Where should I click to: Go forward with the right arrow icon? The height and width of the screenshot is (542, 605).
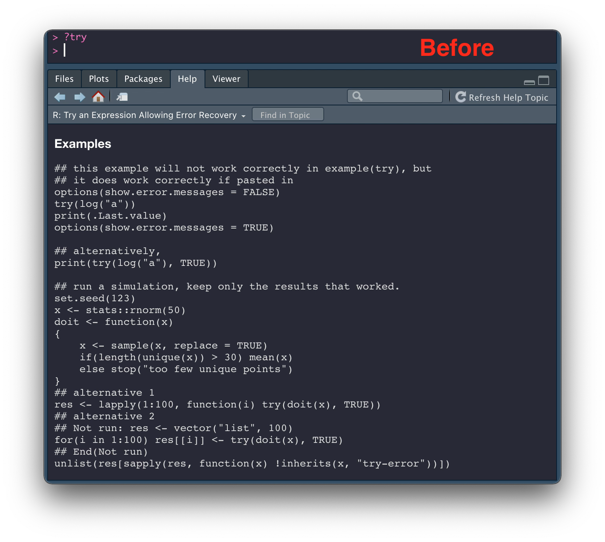pos(80,97)
